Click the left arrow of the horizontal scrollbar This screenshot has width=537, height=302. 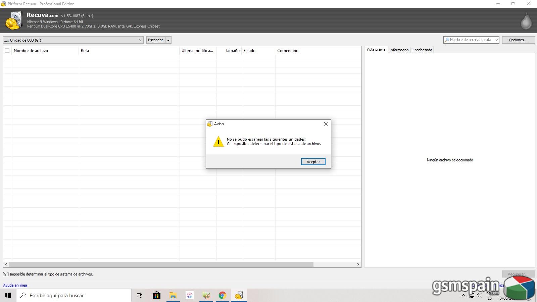click(x=6, y=264)
